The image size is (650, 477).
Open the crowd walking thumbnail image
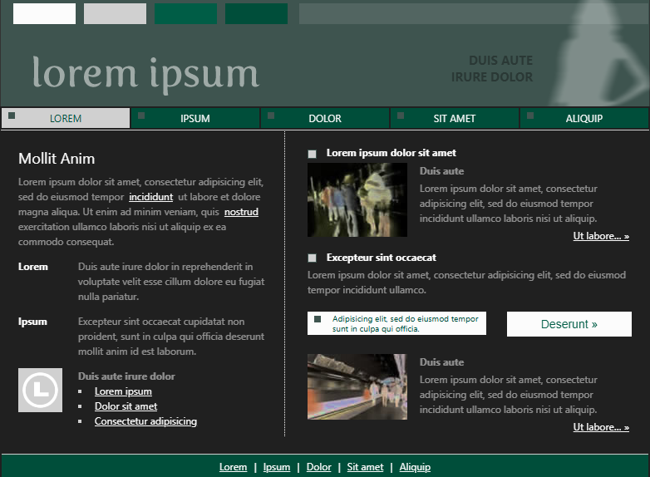click(357, 199)
